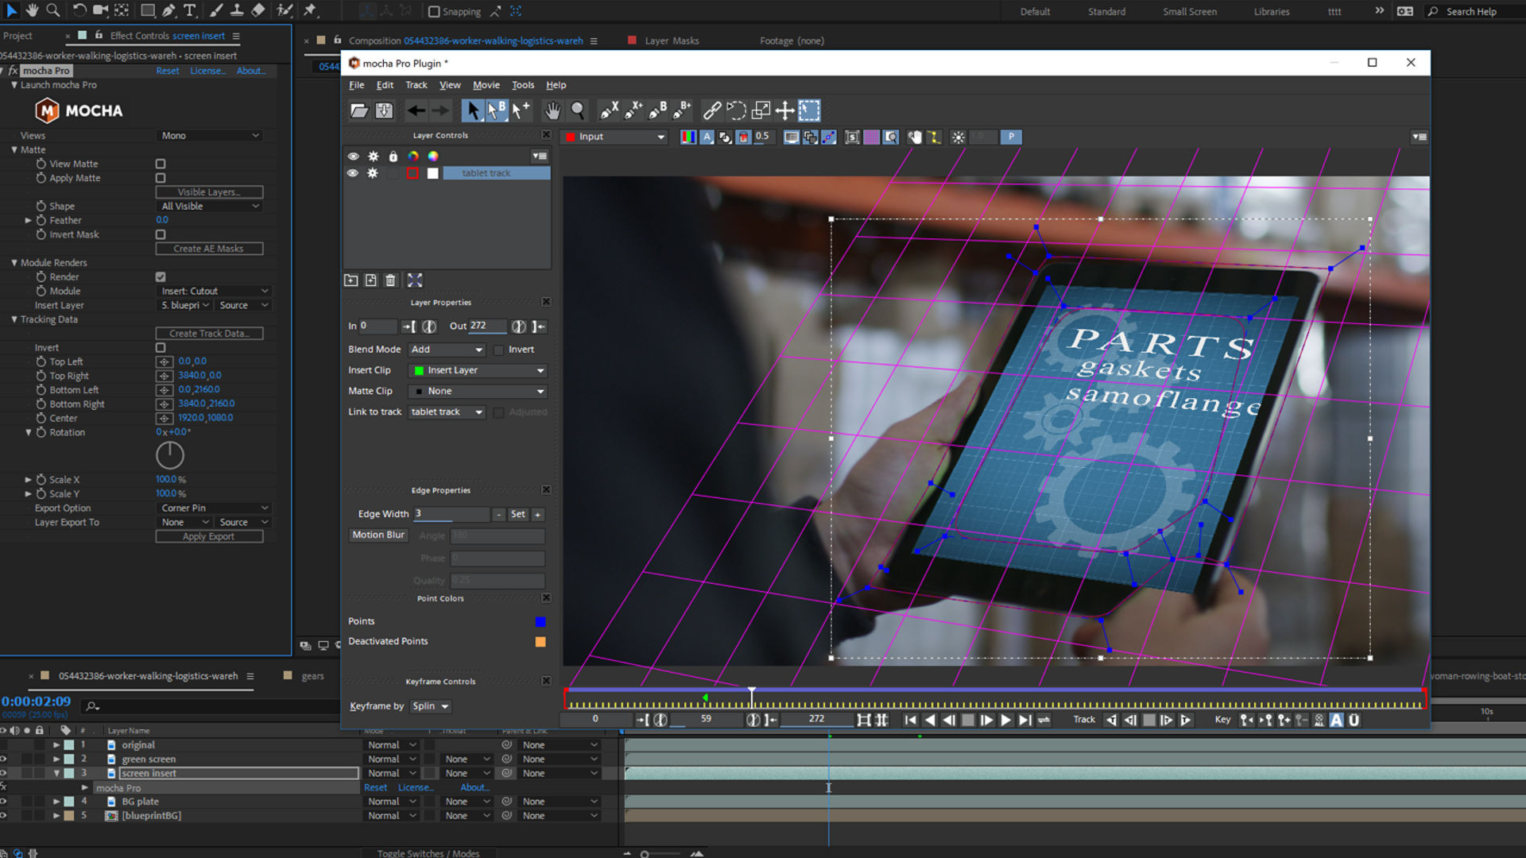Open the Blend Mode dropdown
The width and height of the screenshot is (1526, 858).
coord(447,350)
